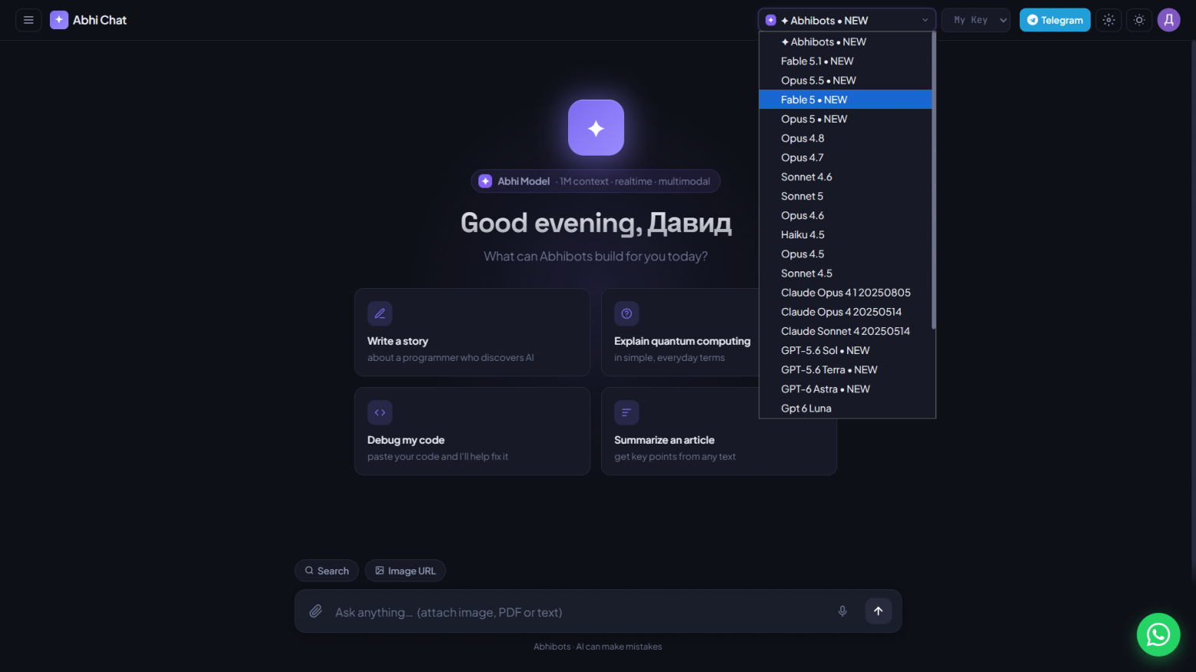The image size is (1196, 672).
Task: Choose Claude Opus 4 20250514
Action: click(x=845, y=312)
